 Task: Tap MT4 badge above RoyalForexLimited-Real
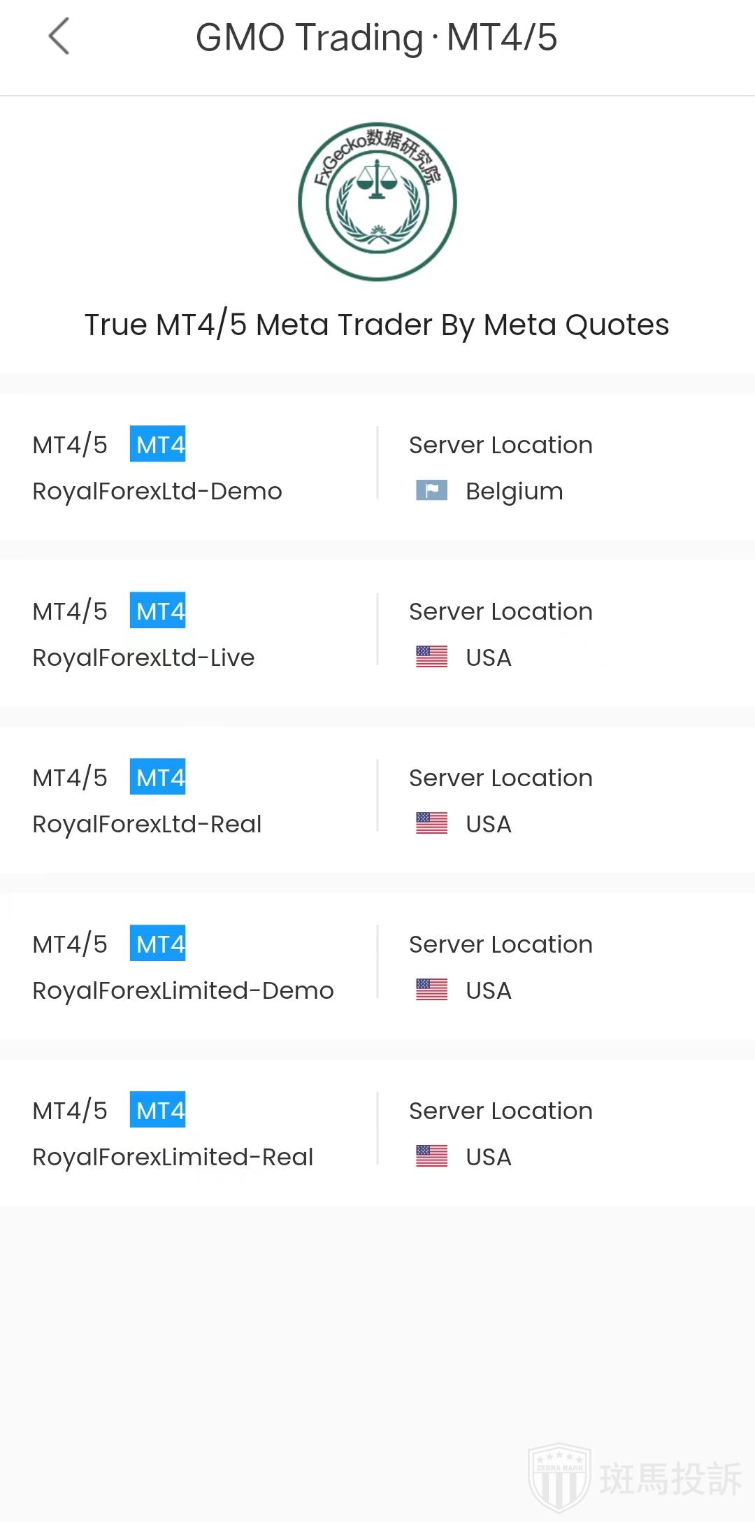158,1110
